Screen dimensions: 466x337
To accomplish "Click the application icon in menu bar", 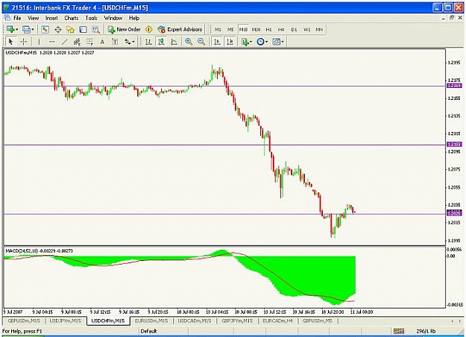I will [x=7, y=18].
